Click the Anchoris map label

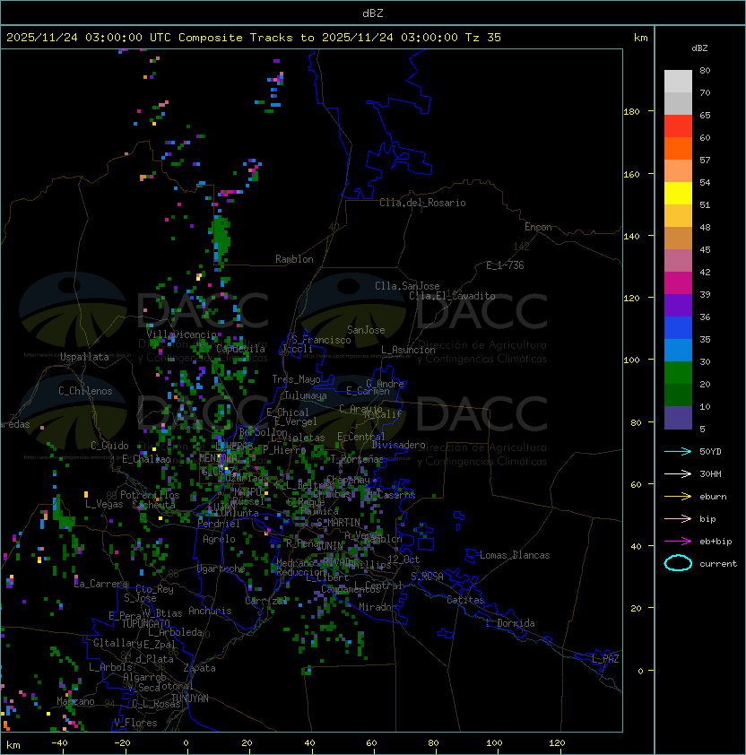[210, 611]
